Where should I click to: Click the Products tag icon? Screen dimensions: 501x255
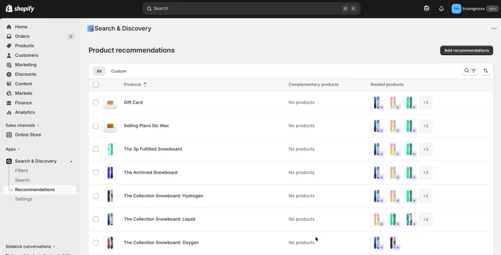[9, 45]
